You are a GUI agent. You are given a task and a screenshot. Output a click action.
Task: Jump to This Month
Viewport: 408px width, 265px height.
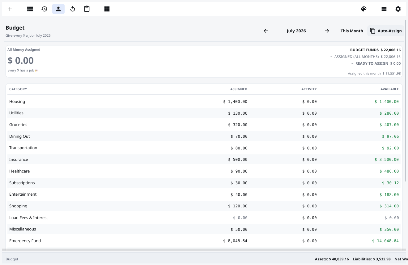click(352, 31)
